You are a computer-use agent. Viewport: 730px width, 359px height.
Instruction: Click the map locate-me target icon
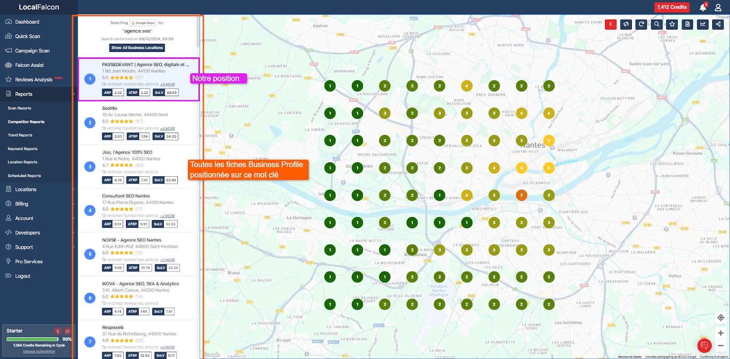click(x=721, y=318)
